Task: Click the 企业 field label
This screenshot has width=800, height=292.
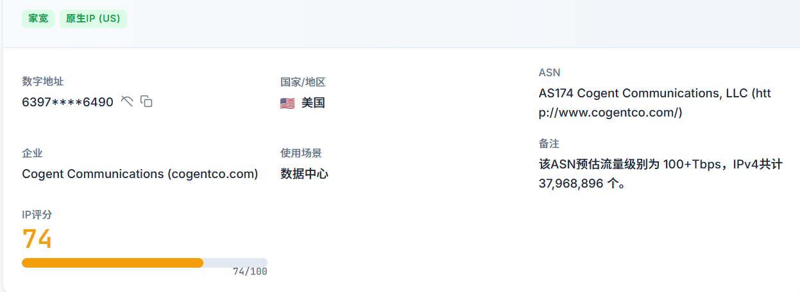Action: click(32, 153)
